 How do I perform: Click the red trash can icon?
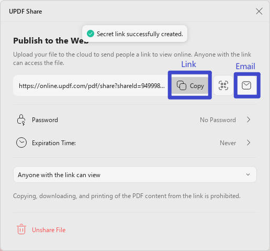click(x=21, y=229)
